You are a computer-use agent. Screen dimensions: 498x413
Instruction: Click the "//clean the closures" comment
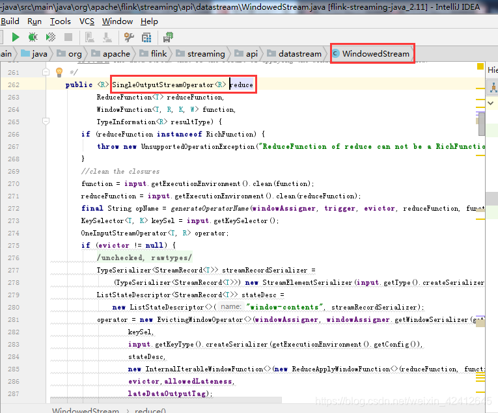120,171
